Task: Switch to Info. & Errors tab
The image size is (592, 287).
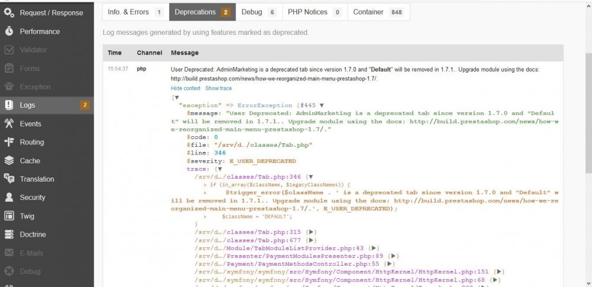Action: (x=136, y=12)
